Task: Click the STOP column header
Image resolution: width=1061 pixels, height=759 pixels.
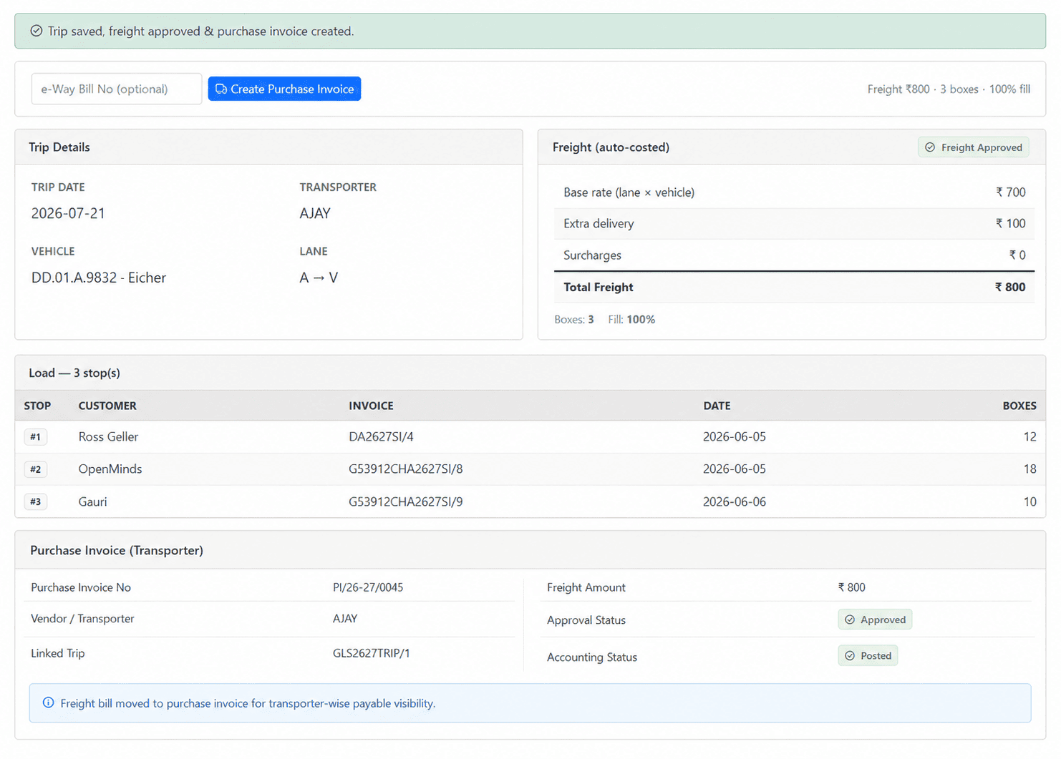Action: tap(37, 406)
